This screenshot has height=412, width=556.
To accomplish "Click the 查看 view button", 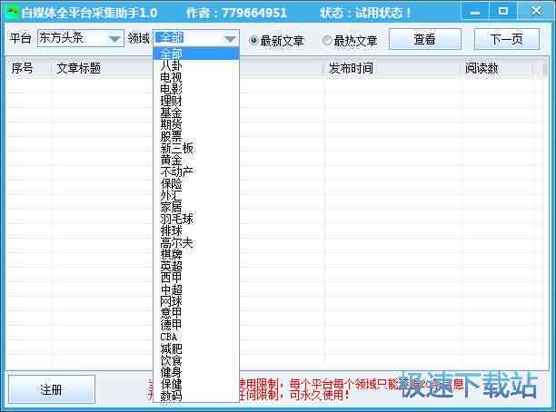I will coord(425,39).
